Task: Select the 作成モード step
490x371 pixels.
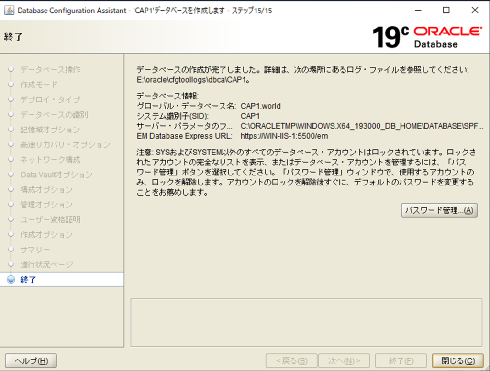Action: click(39, 85)
